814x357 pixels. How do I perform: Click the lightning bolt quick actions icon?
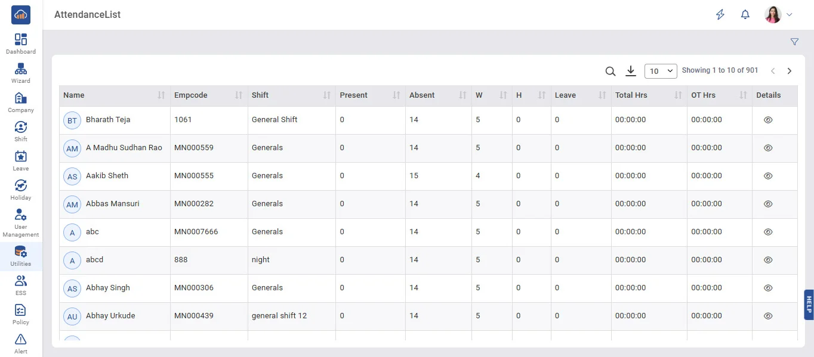[720, 15]
